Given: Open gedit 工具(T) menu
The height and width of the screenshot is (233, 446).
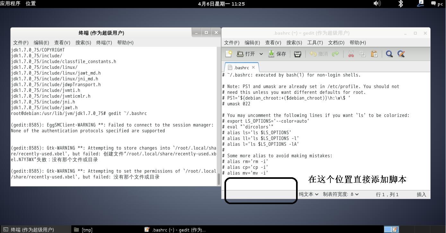Looking at the screenshot, I should point(315,43).
